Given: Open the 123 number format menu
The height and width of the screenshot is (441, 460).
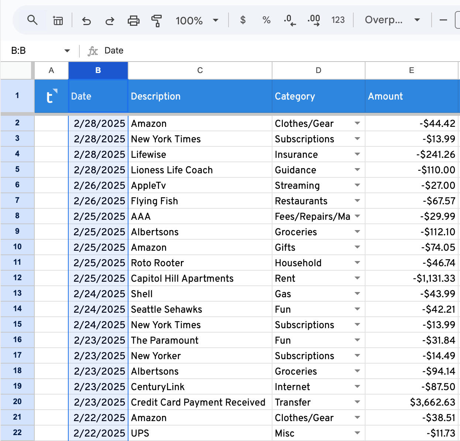Looking at the screenshot, I should (x=338, y=20).
